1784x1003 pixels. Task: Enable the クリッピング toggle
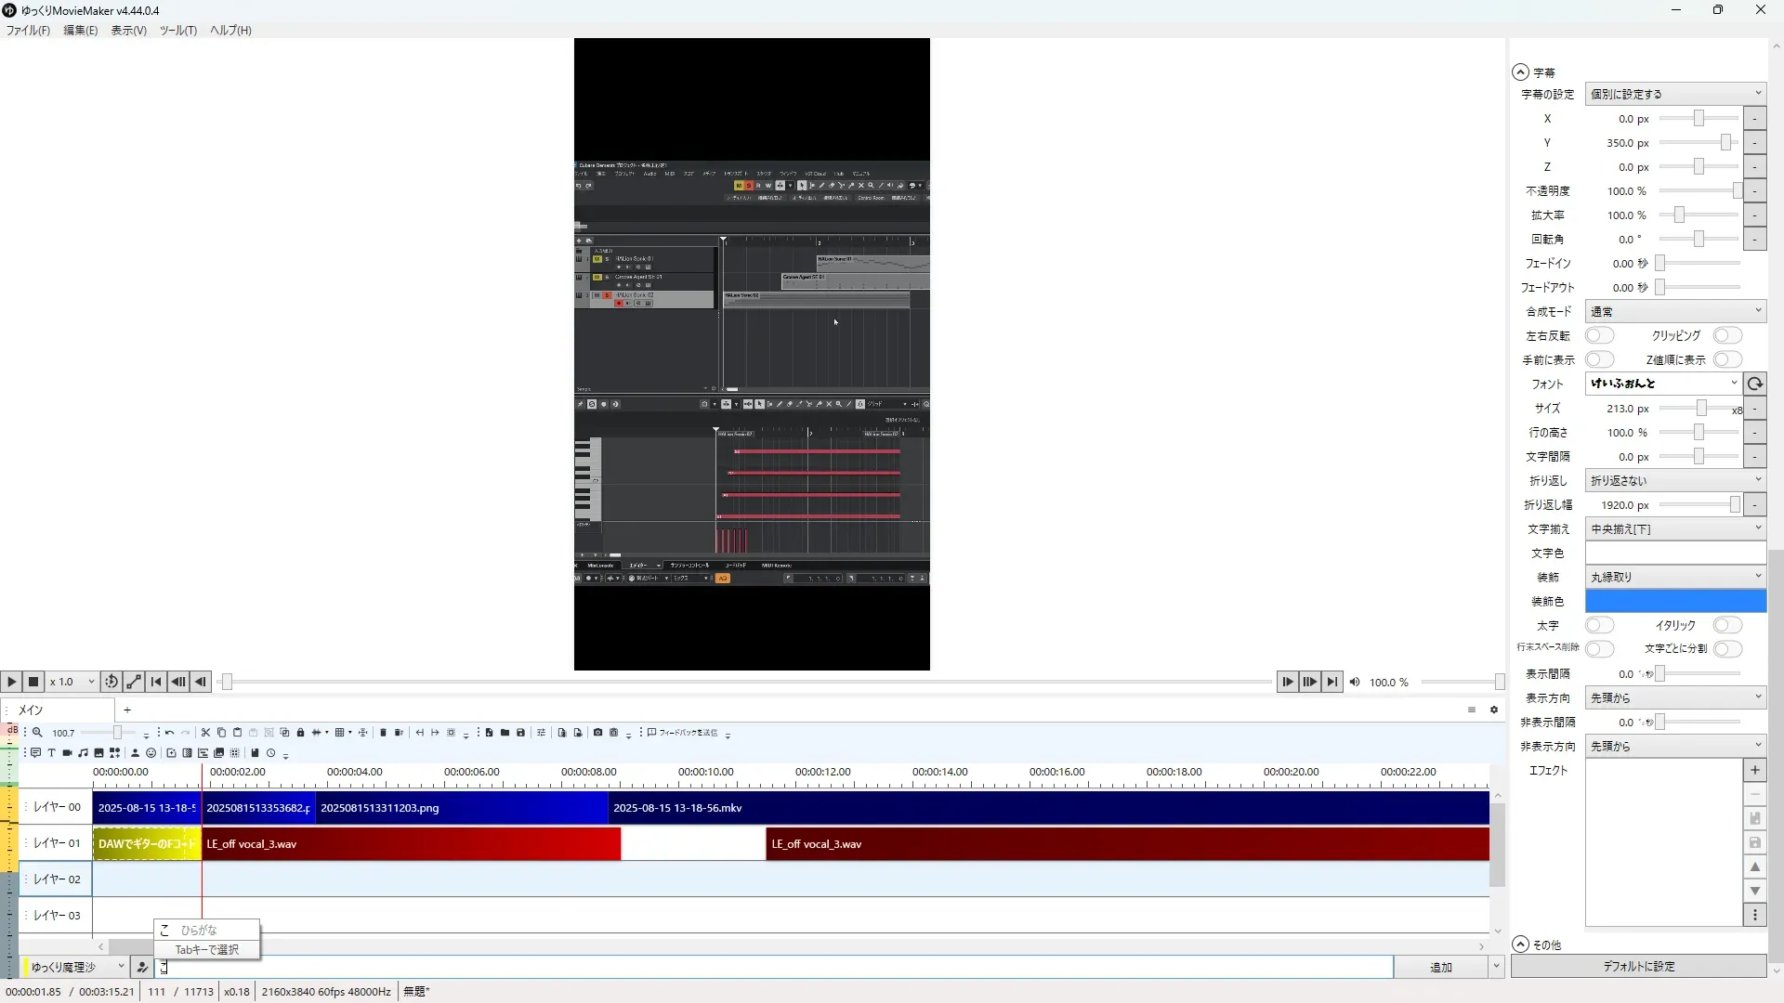(x=1726, y=335)
